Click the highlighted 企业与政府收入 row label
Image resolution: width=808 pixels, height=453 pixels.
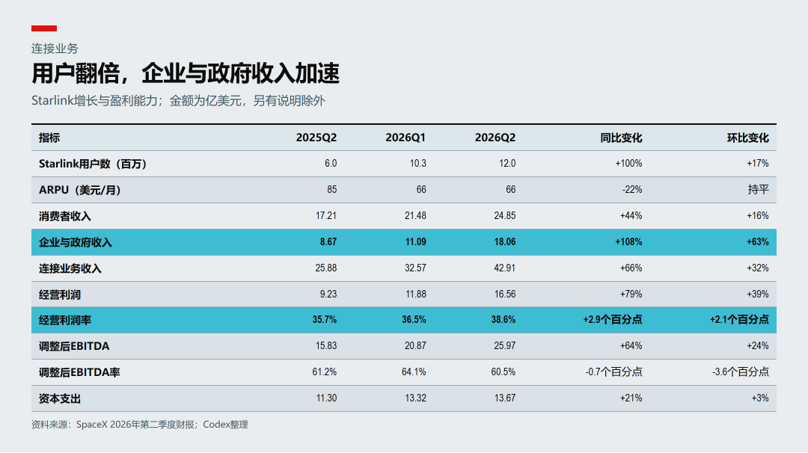coord(76,242)
